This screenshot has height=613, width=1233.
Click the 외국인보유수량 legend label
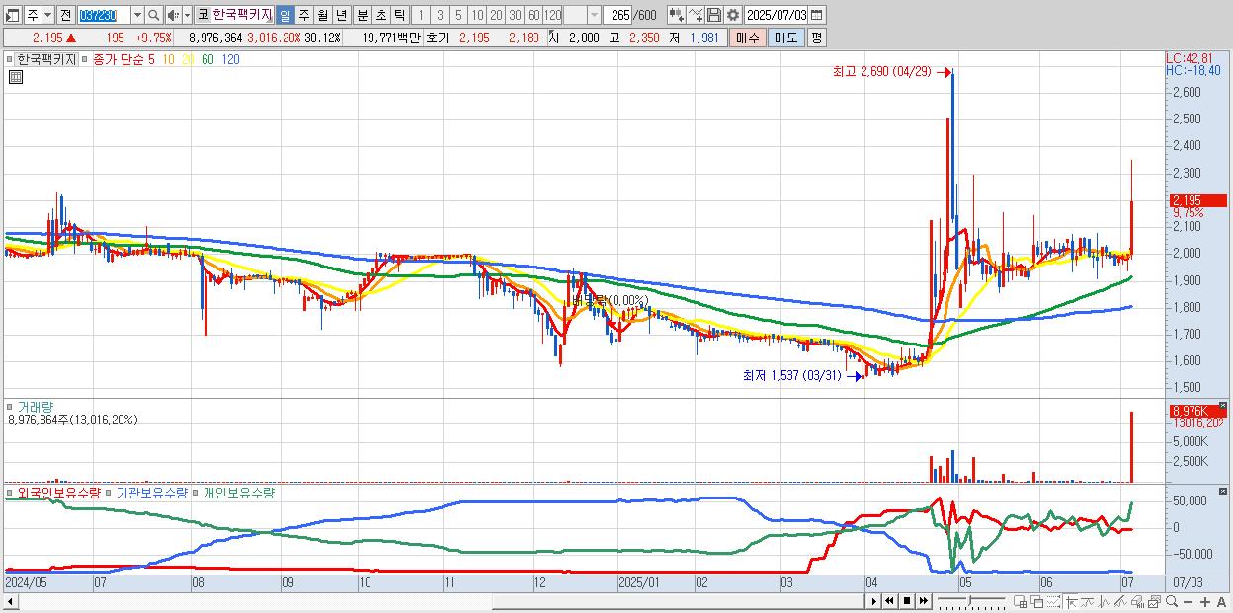58,492
